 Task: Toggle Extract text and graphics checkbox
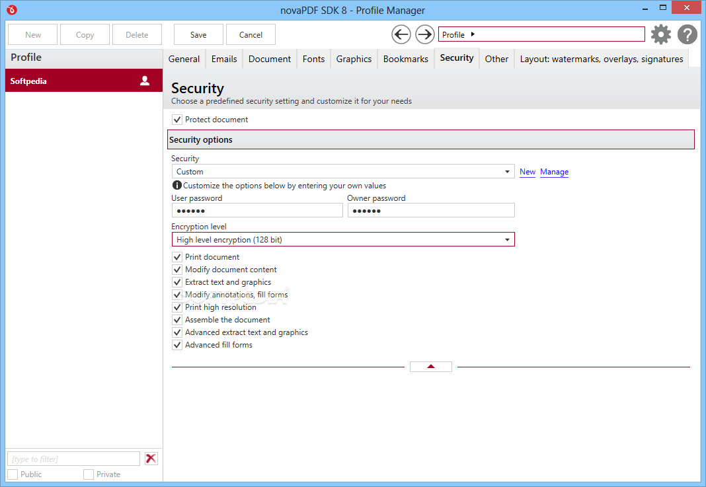tap(177, 282)
